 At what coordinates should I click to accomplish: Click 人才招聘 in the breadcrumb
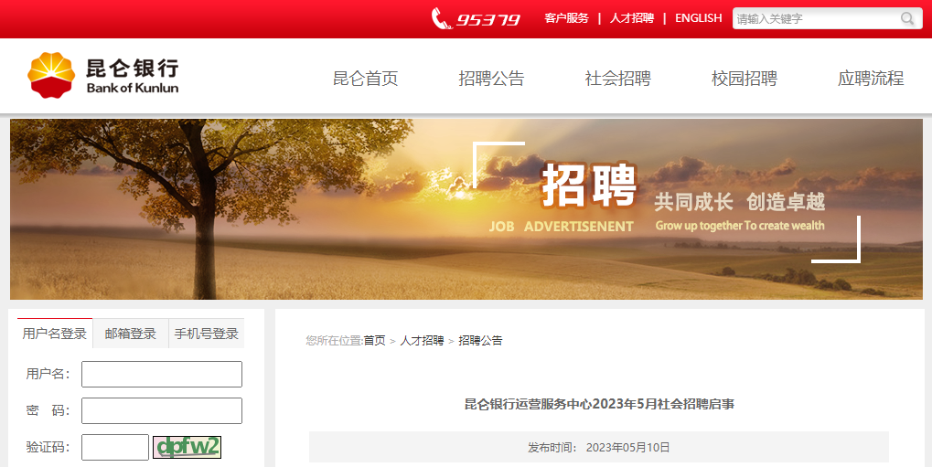[x=422, y=341]
